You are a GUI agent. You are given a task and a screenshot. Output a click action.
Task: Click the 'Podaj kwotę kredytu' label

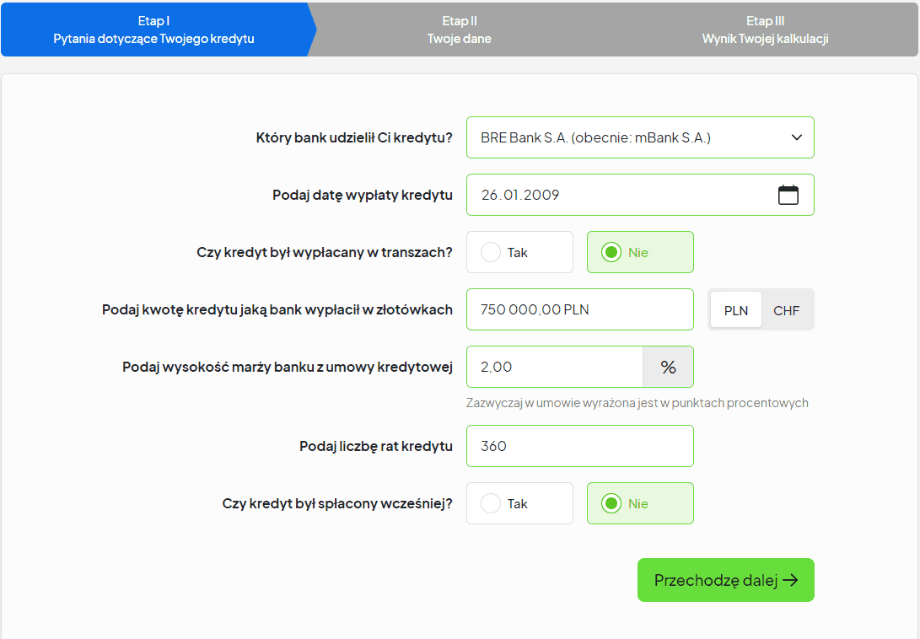point(277,310)
